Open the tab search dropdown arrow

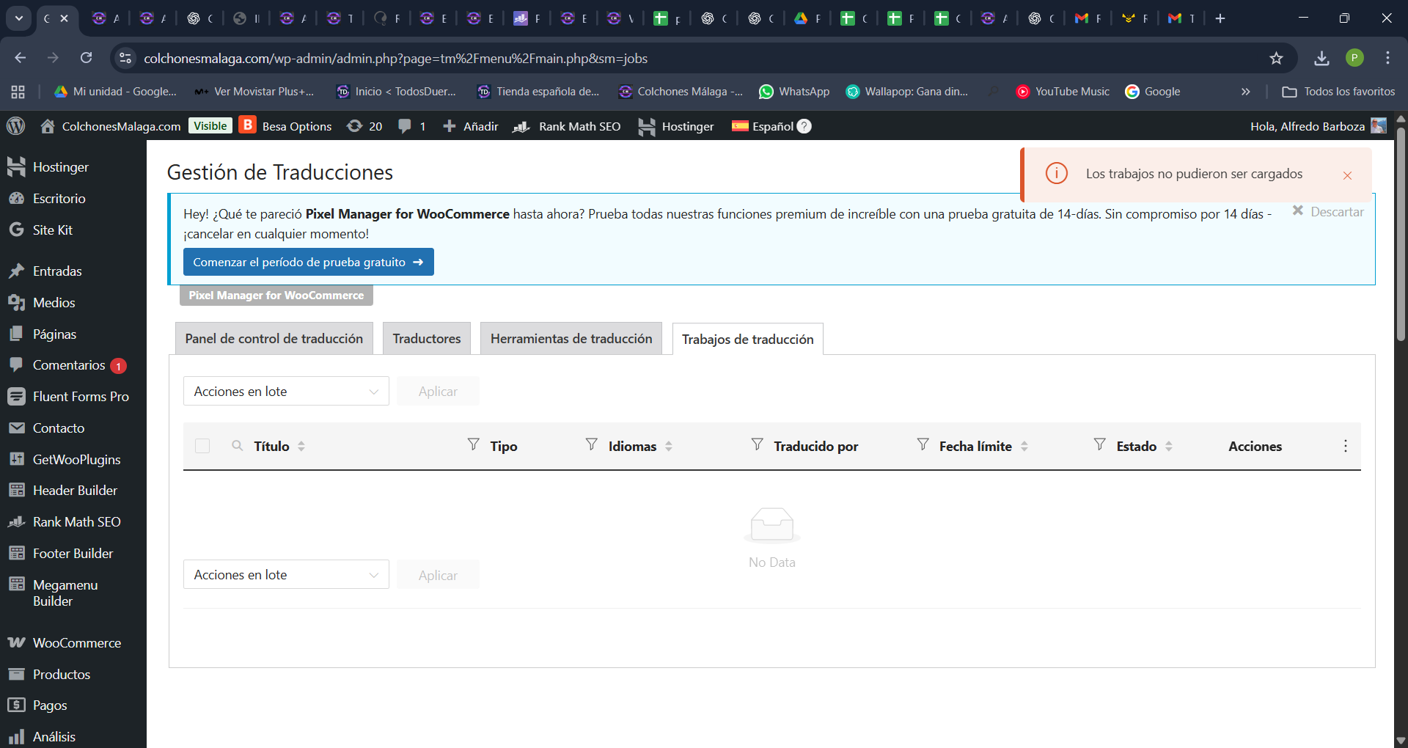(19, 18)
